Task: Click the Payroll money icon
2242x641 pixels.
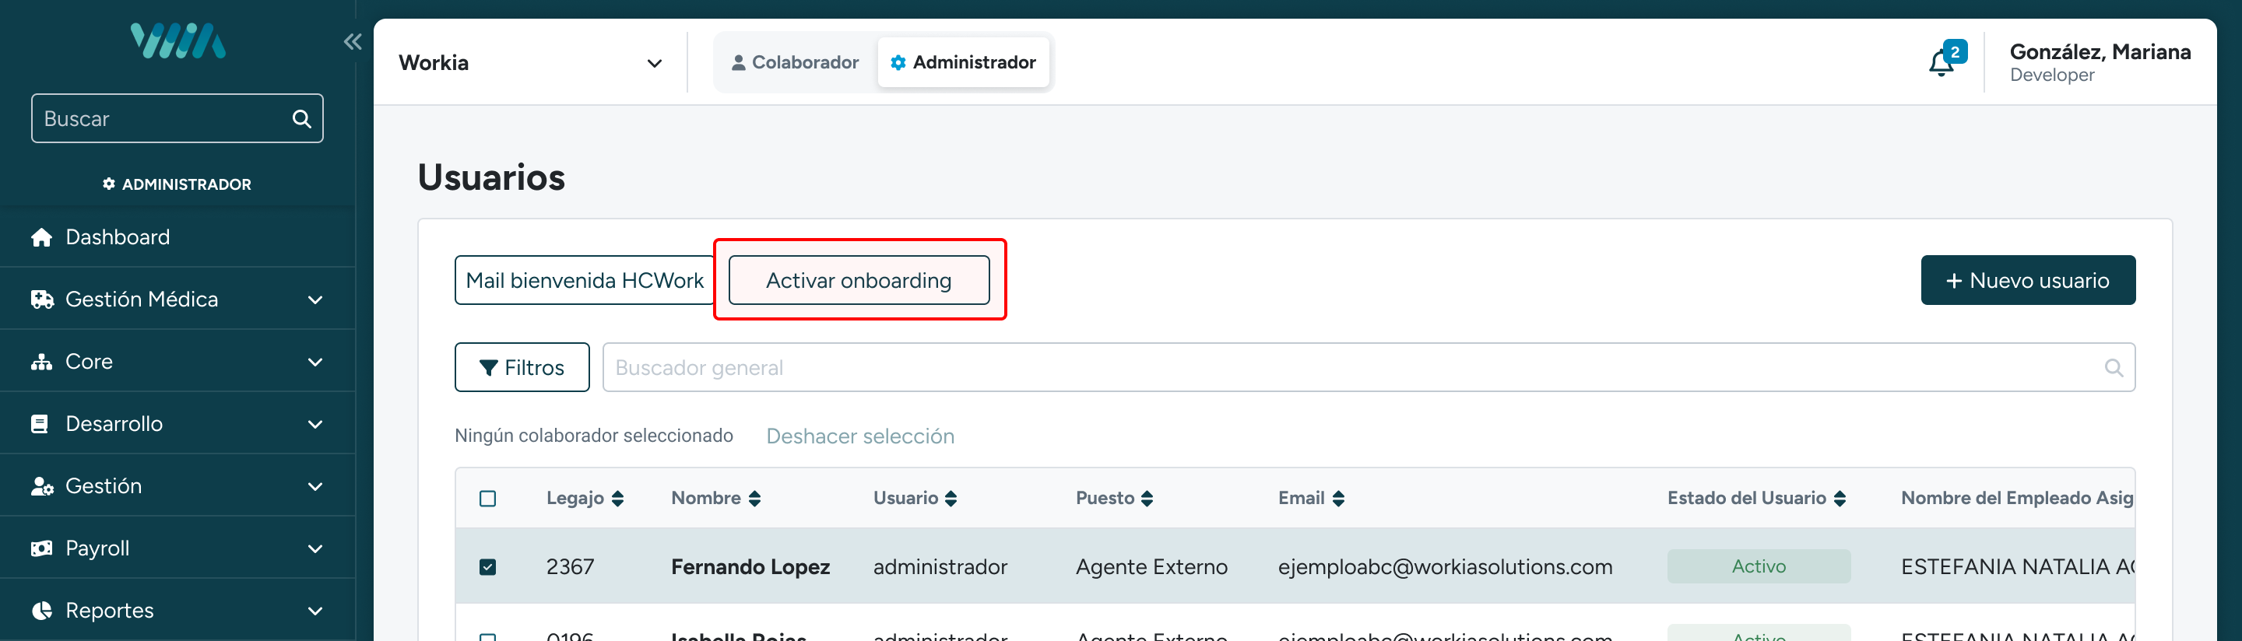Action: click(41, 548)
